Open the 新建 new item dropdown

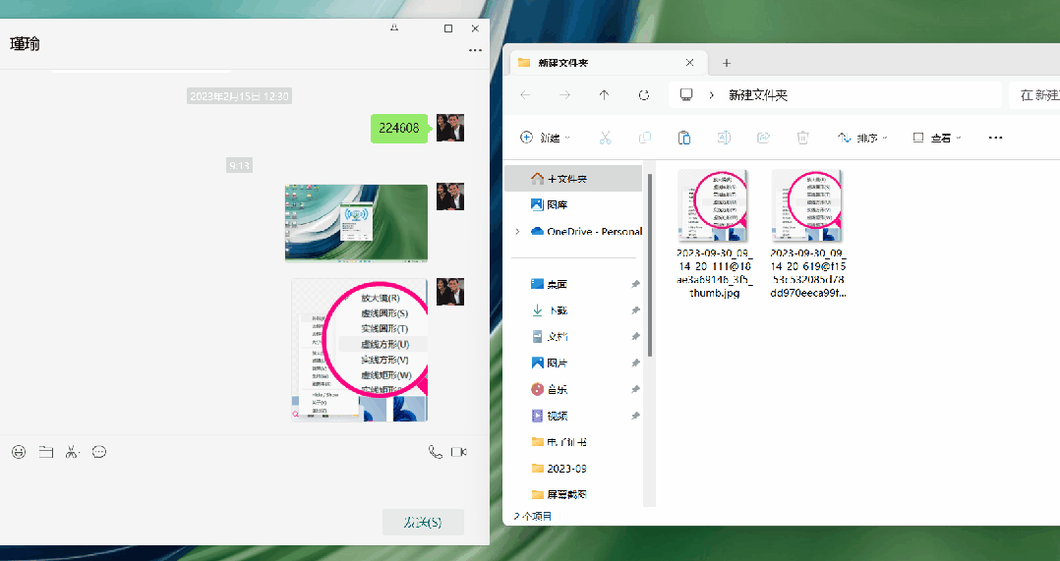coord(545,138)
